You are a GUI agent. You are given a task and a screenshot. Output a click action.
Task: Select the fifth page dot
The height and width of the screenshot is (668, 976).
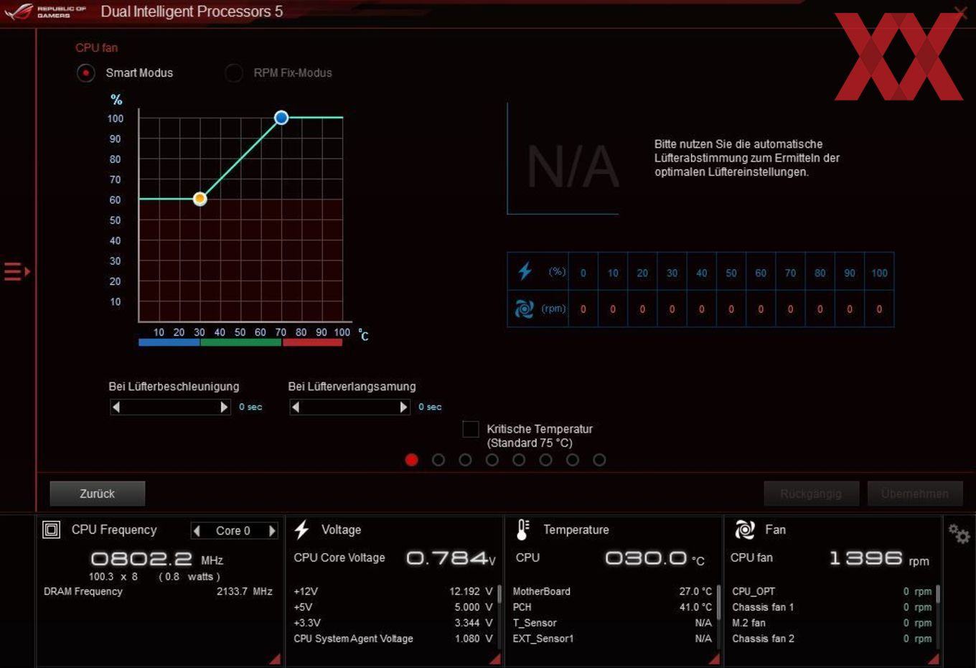tap(519, 460)
